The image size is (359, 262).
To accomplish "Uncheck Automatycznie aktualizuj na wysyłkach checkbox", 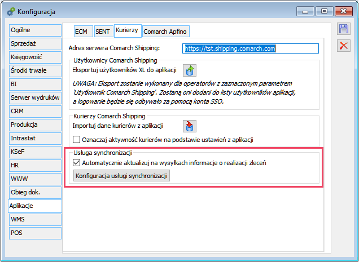I will point(76,162).
